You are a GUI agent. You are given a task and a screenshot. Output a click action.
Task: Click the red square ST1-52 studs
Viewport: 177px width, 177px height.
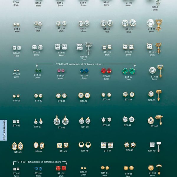(61, 168)
